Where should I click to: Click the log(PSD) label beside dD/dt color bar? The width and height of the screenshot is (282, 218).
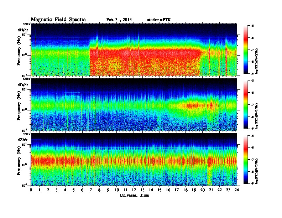pyautogui.click(x=257, y=116)
